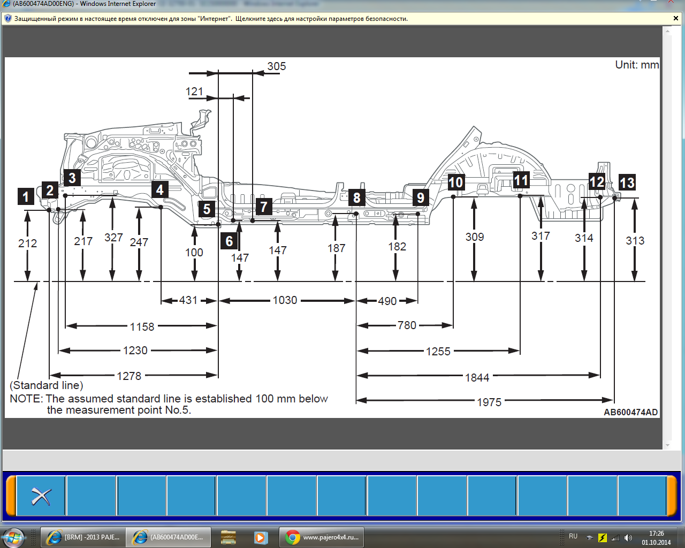Switch to the [BRM] -2013 PAJE... taskbar window
The width and height of the screenshot is (685, 548).
point(83,537)
